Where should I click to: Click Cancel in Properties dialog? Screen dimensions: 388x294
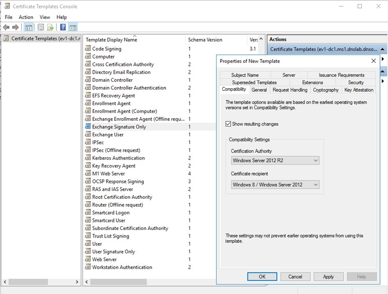tap(295, 277)
